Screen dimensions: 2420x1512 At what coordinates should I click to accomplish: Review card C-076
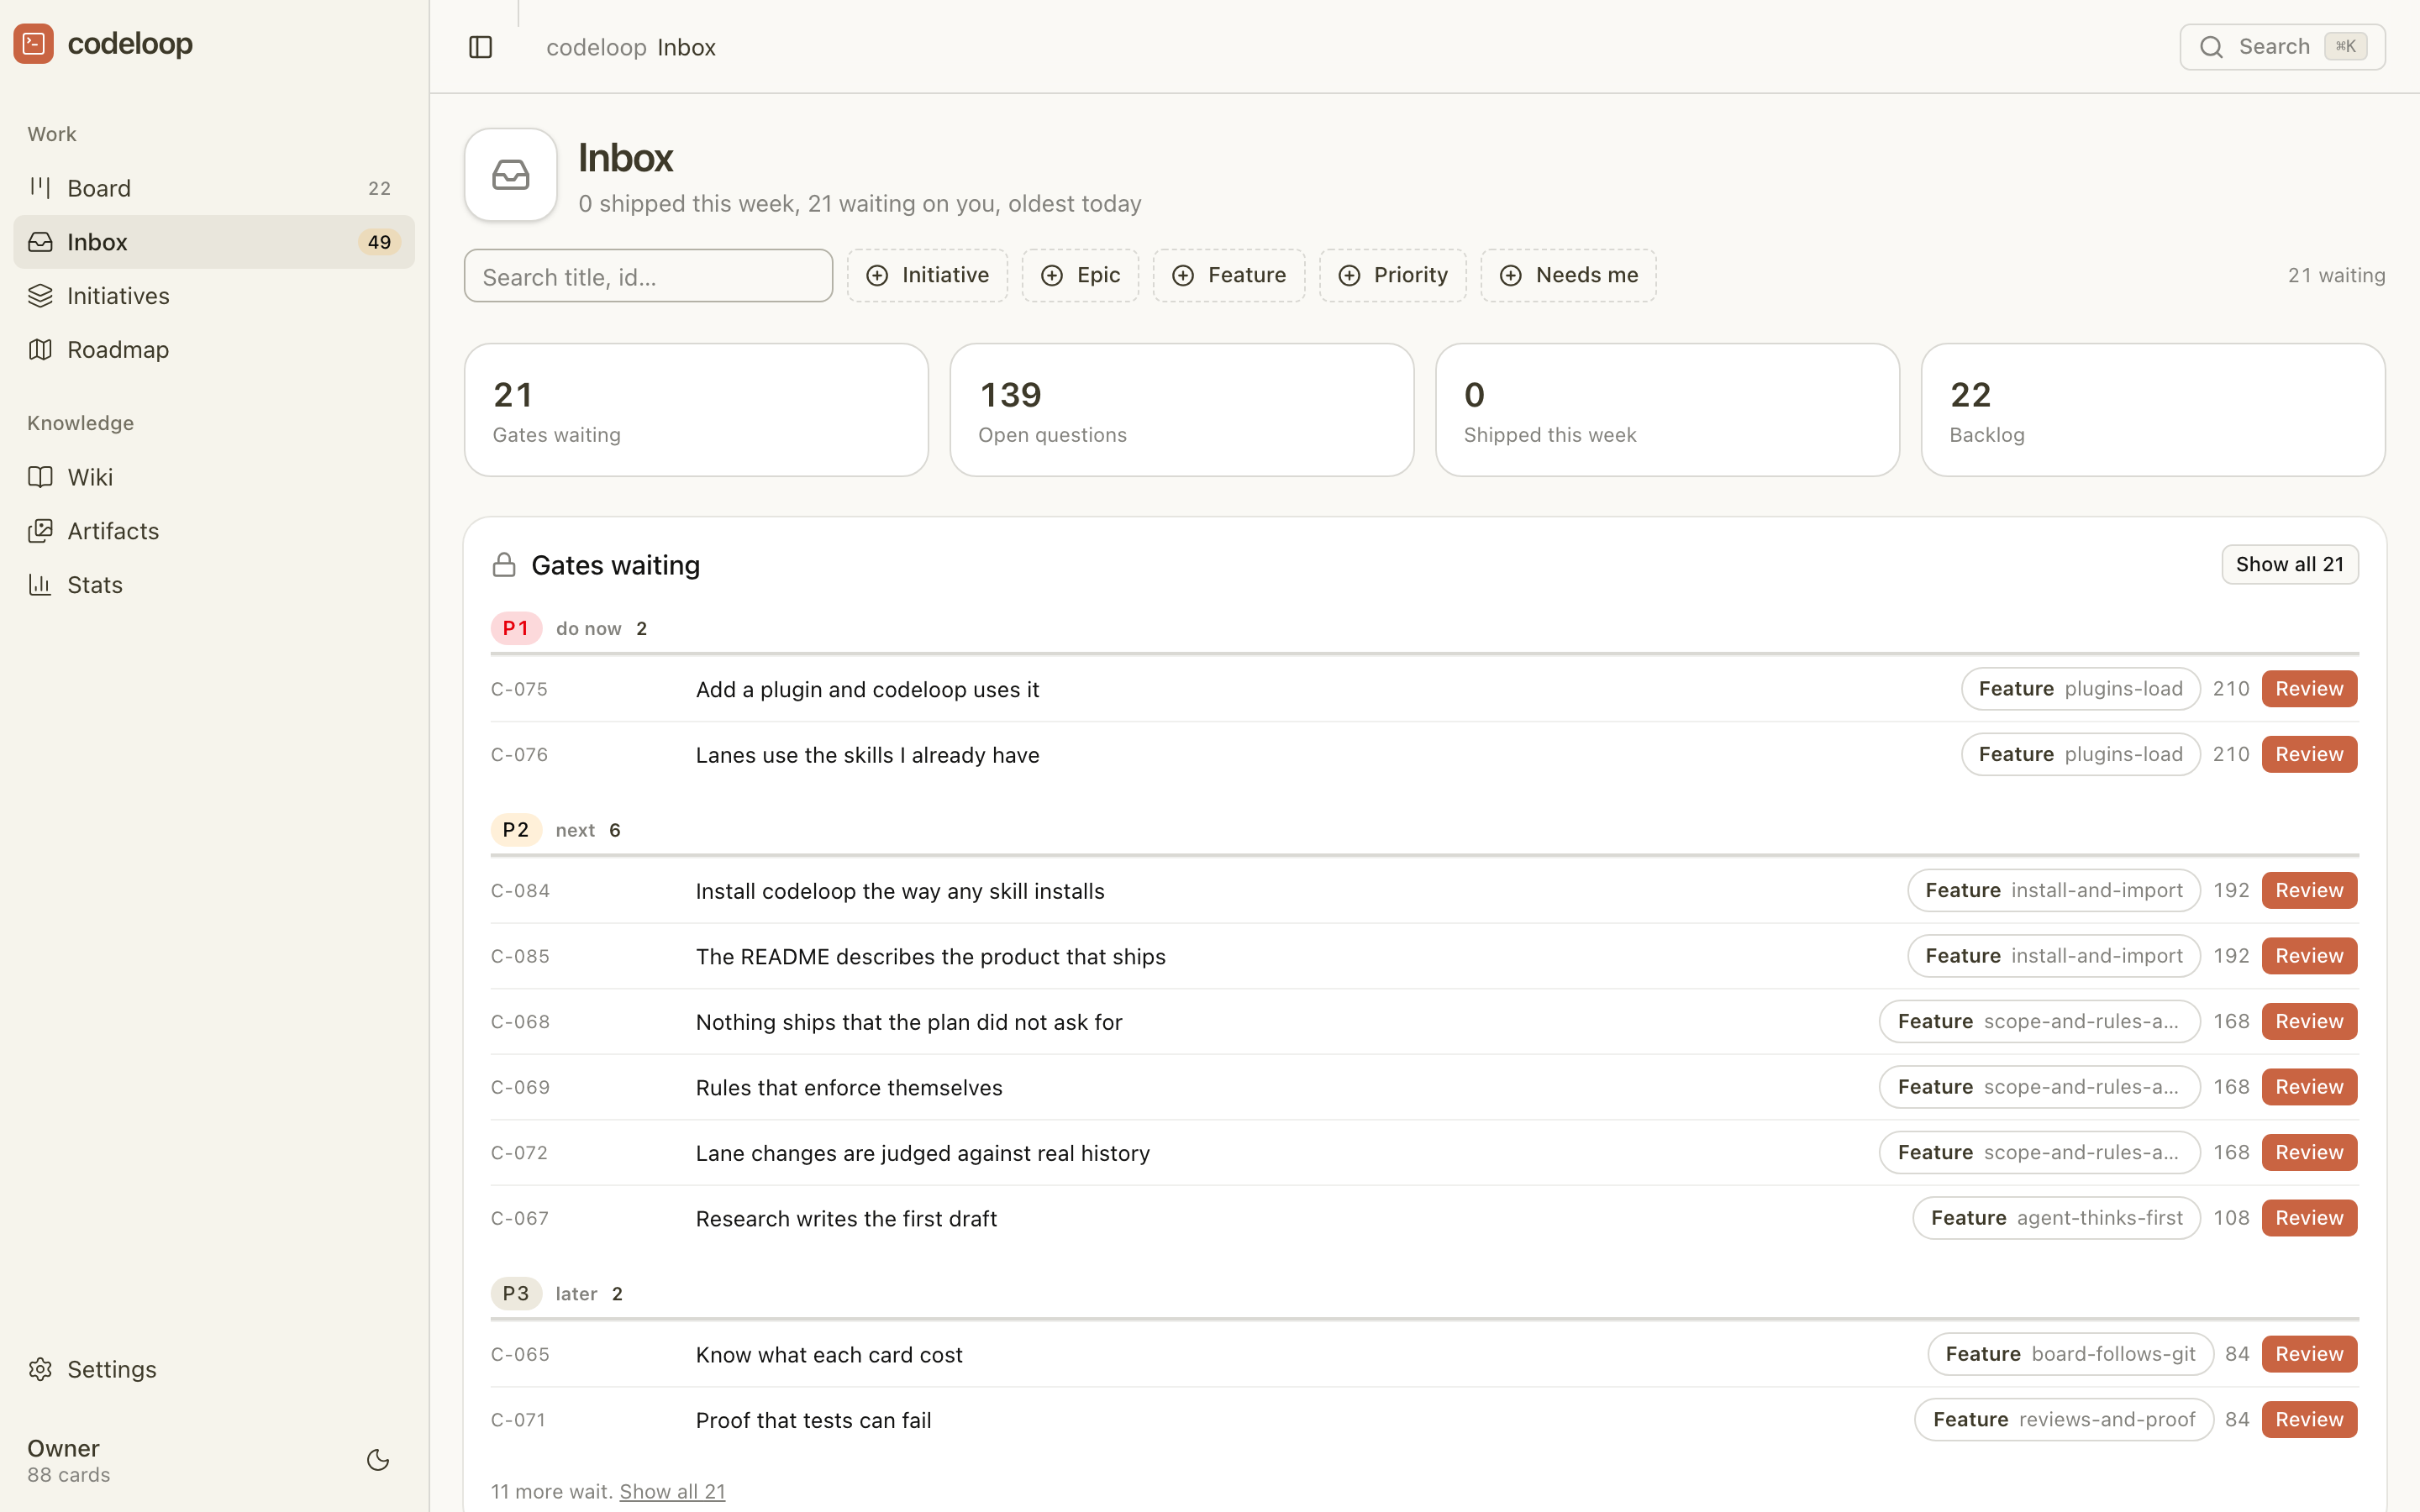coord(2309,754)
